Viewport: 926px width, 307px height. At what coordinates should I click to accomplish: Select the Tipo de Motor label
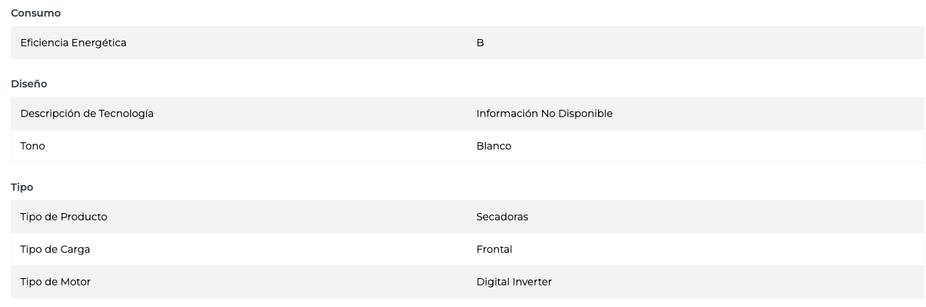point(55,282)
